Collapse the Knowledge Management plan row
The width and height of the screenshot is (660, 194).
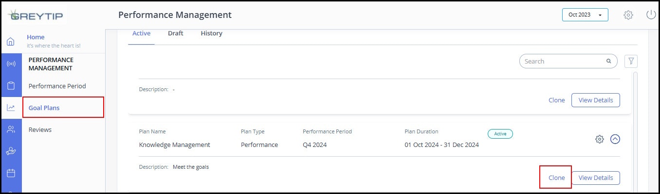[x=615, y=139]
